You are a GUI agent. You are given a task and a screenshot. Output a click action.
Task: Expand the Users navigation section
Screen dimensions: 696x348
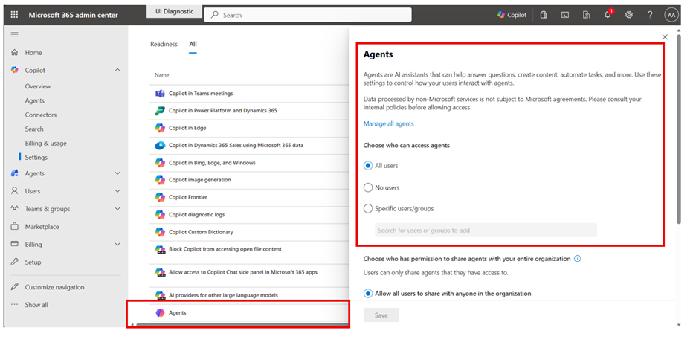click(x=117, y=191)
